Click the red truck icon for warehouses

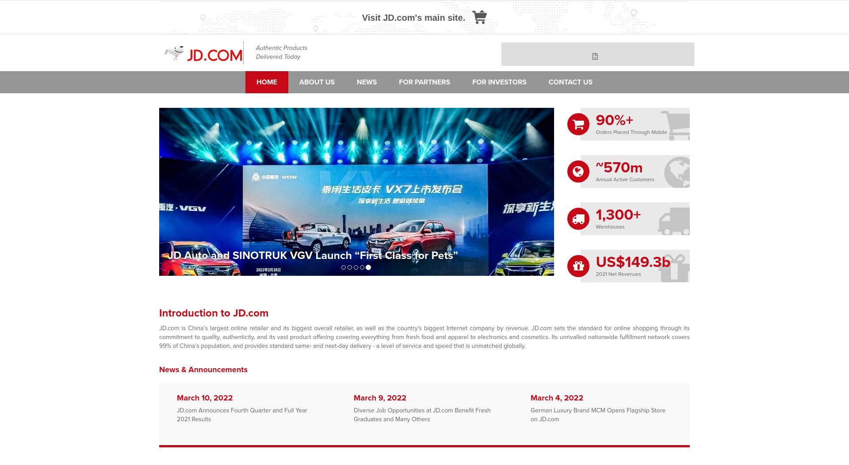pos(578,219)
